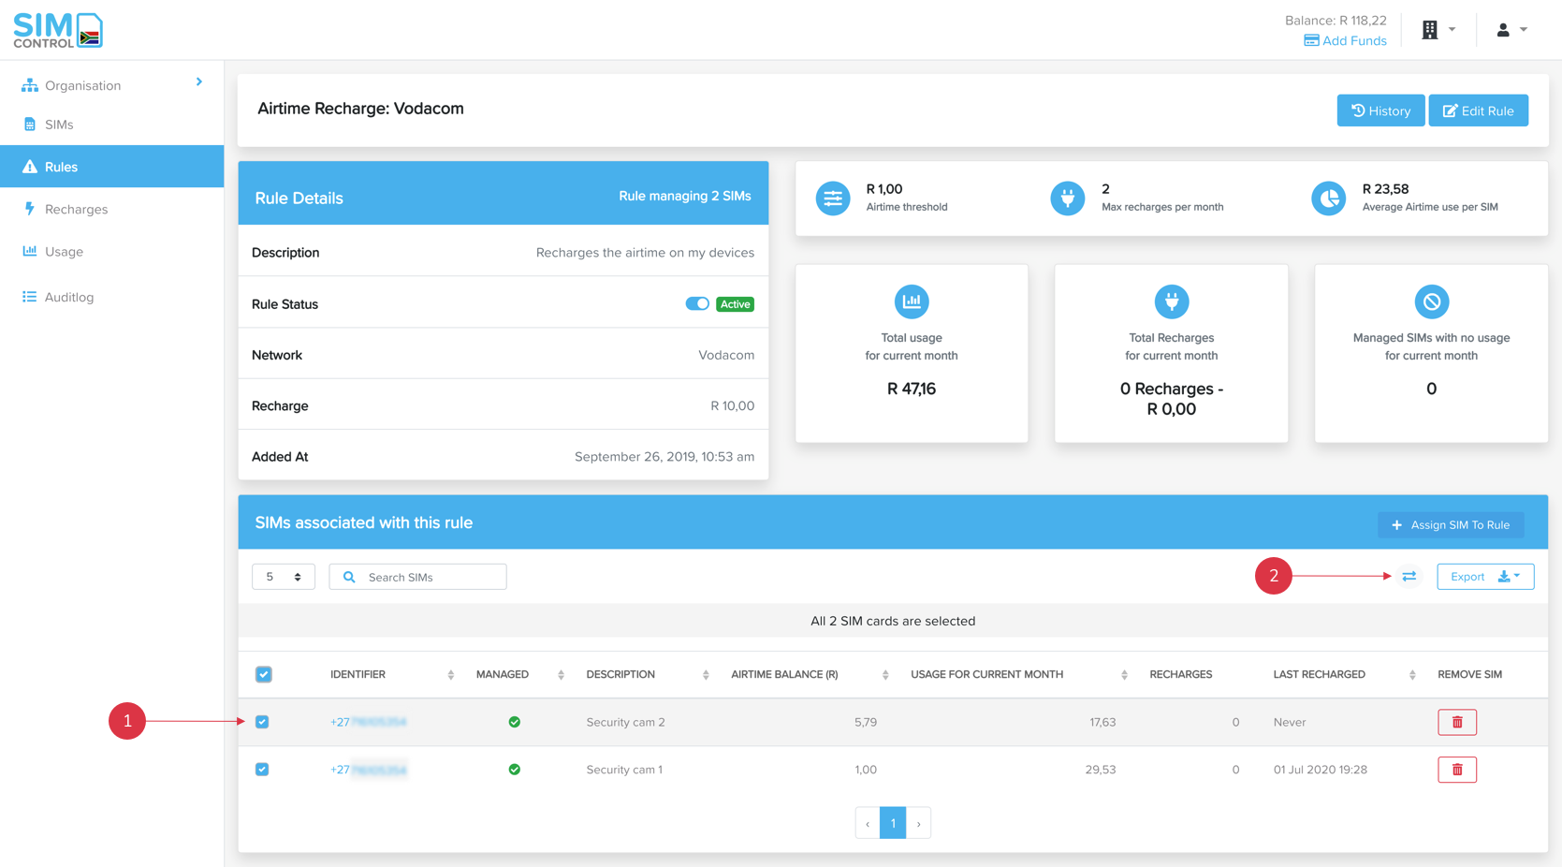Screen dimensions: 1562x867
Task: Click the R 47,16 total usage value
Action: [912, 389]
